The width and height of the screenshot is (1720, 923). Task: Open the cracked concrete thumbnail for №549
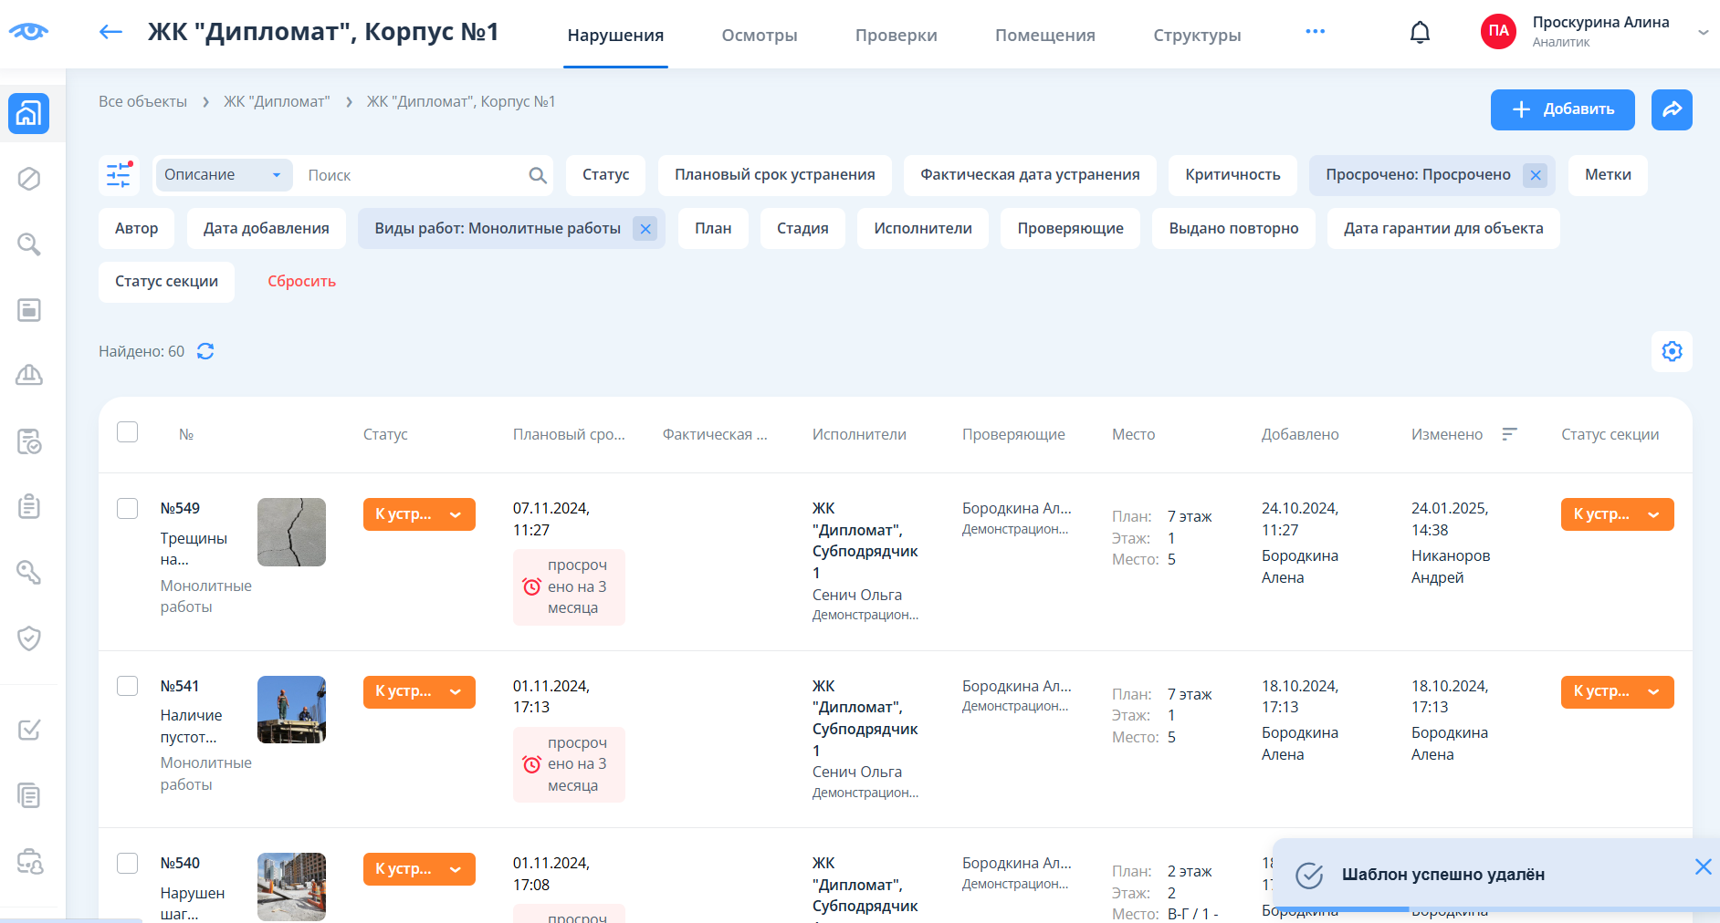[291, 532]
